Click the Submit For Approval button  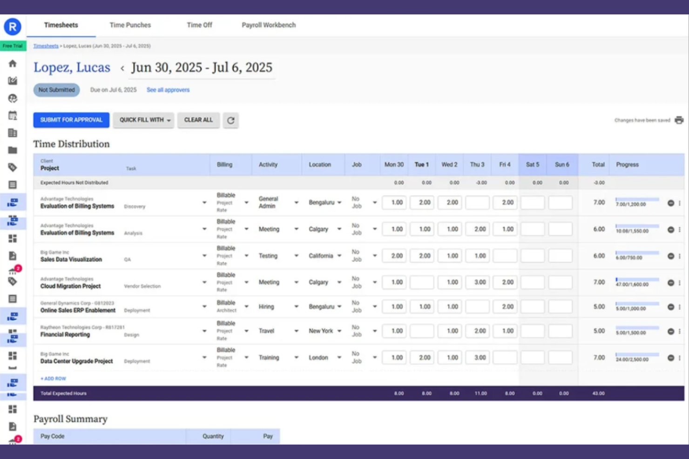click(x=71, y=120)
